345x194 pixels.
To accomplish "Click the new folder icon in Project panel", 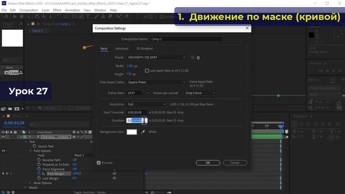I will [x=10, y=109].
